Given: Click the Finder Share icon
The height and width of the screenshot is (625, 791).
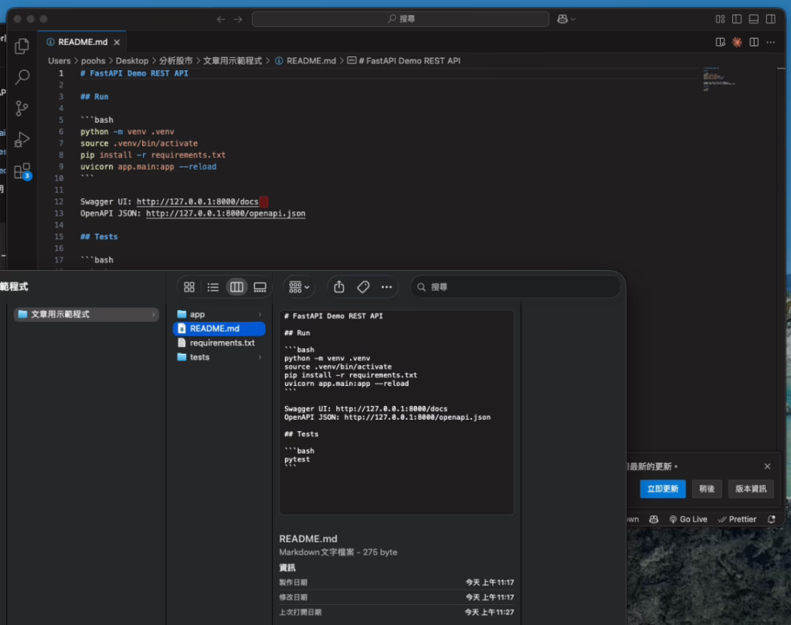Looking at the screenshot, I should 339,287.
